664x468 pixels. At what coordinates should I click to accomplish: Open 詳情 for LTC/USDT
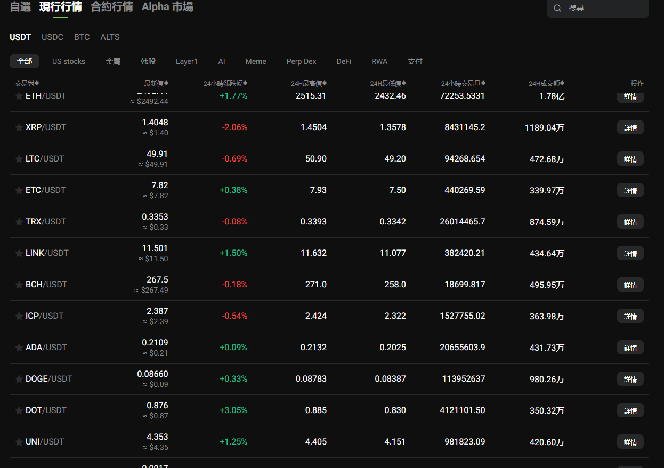(630, 159)
